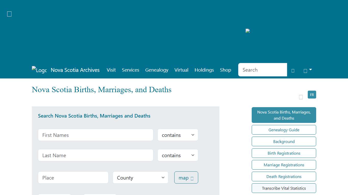This screenshot has width=348, height=195.
Task: Open the Genealogy Guide page
Action: point(284,130)
